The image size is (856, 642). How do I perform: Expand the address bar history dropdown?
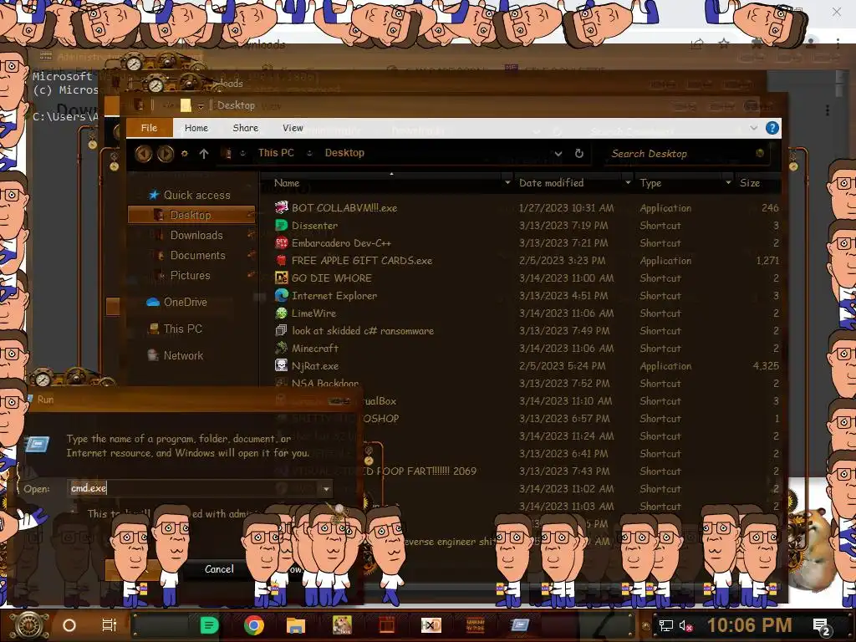pos(558,154)
